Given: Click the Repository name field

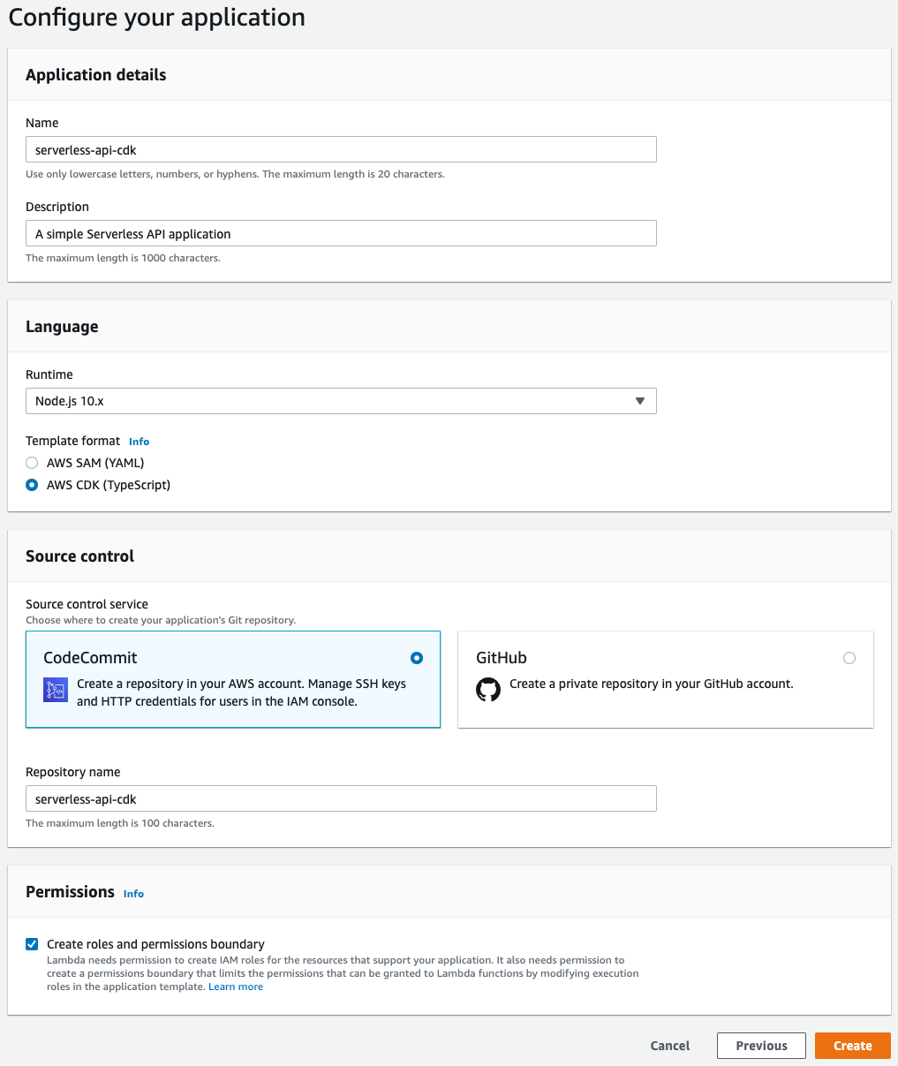Looking at the screenshot, I should pos(341,798).
